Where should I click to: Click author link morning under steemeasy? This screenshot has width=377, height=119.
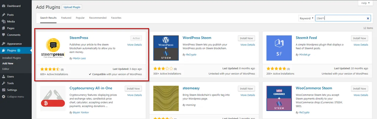190,105
